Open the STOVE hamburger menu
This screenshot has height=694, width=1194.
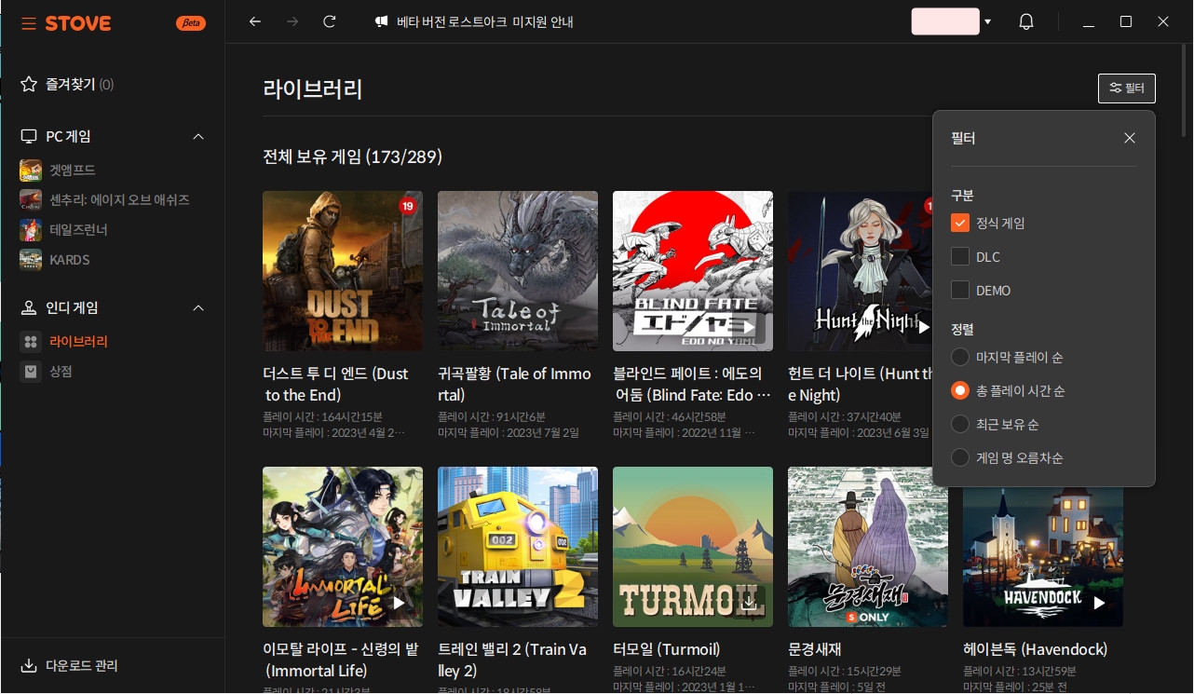tap(29, 23)
